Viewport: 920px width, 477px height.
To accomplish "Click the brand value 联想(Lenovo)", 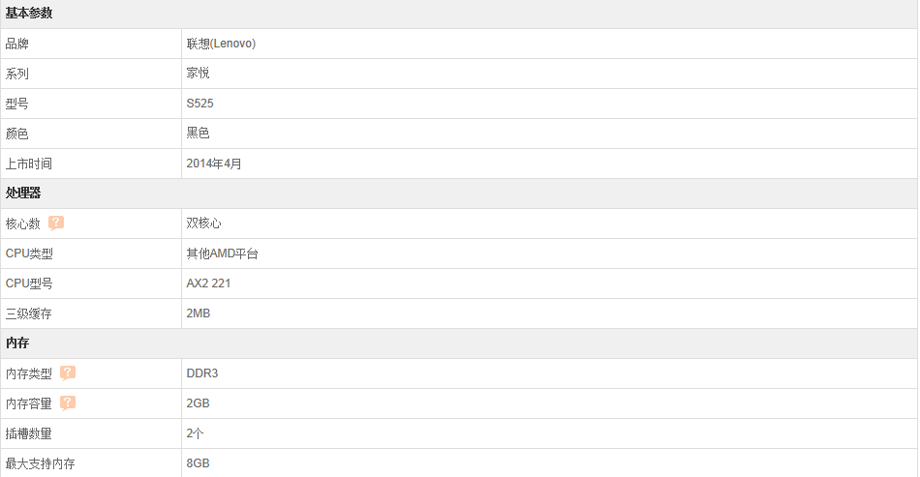I will tap(221, 44).
